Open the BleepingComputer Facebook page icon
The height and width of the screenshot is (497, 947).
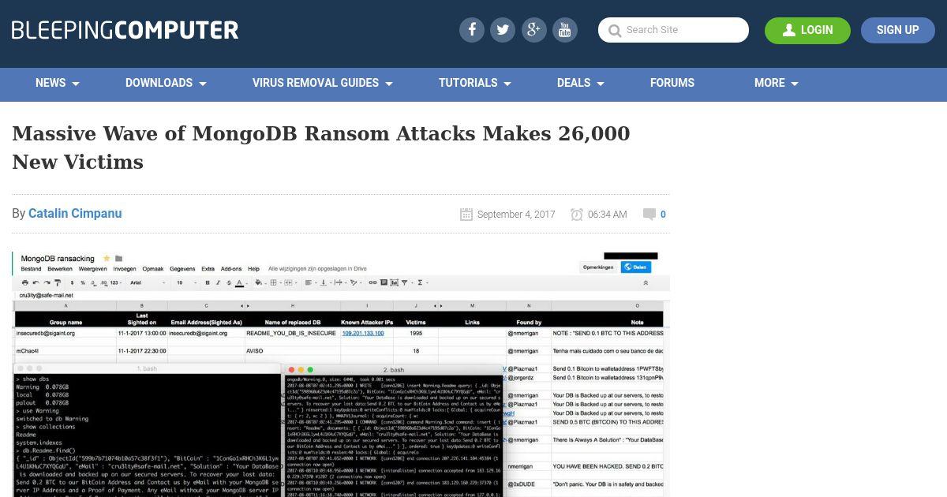pos(472,30)
